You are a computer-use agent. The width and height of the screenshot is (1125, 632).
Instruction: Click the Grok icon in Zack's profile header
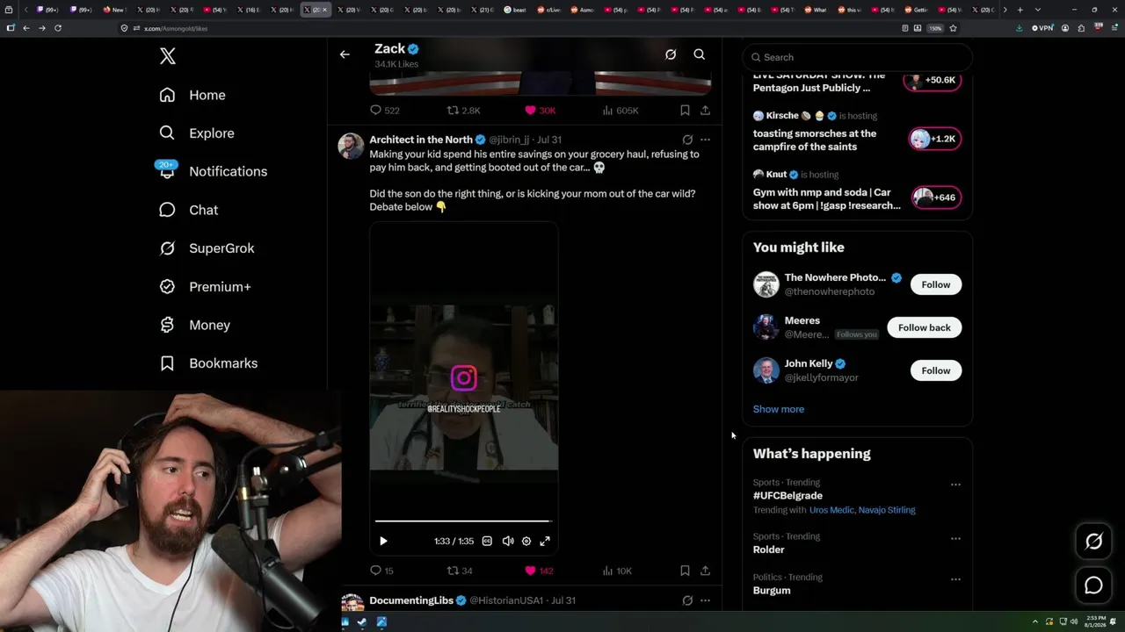(x=671, y=54)
